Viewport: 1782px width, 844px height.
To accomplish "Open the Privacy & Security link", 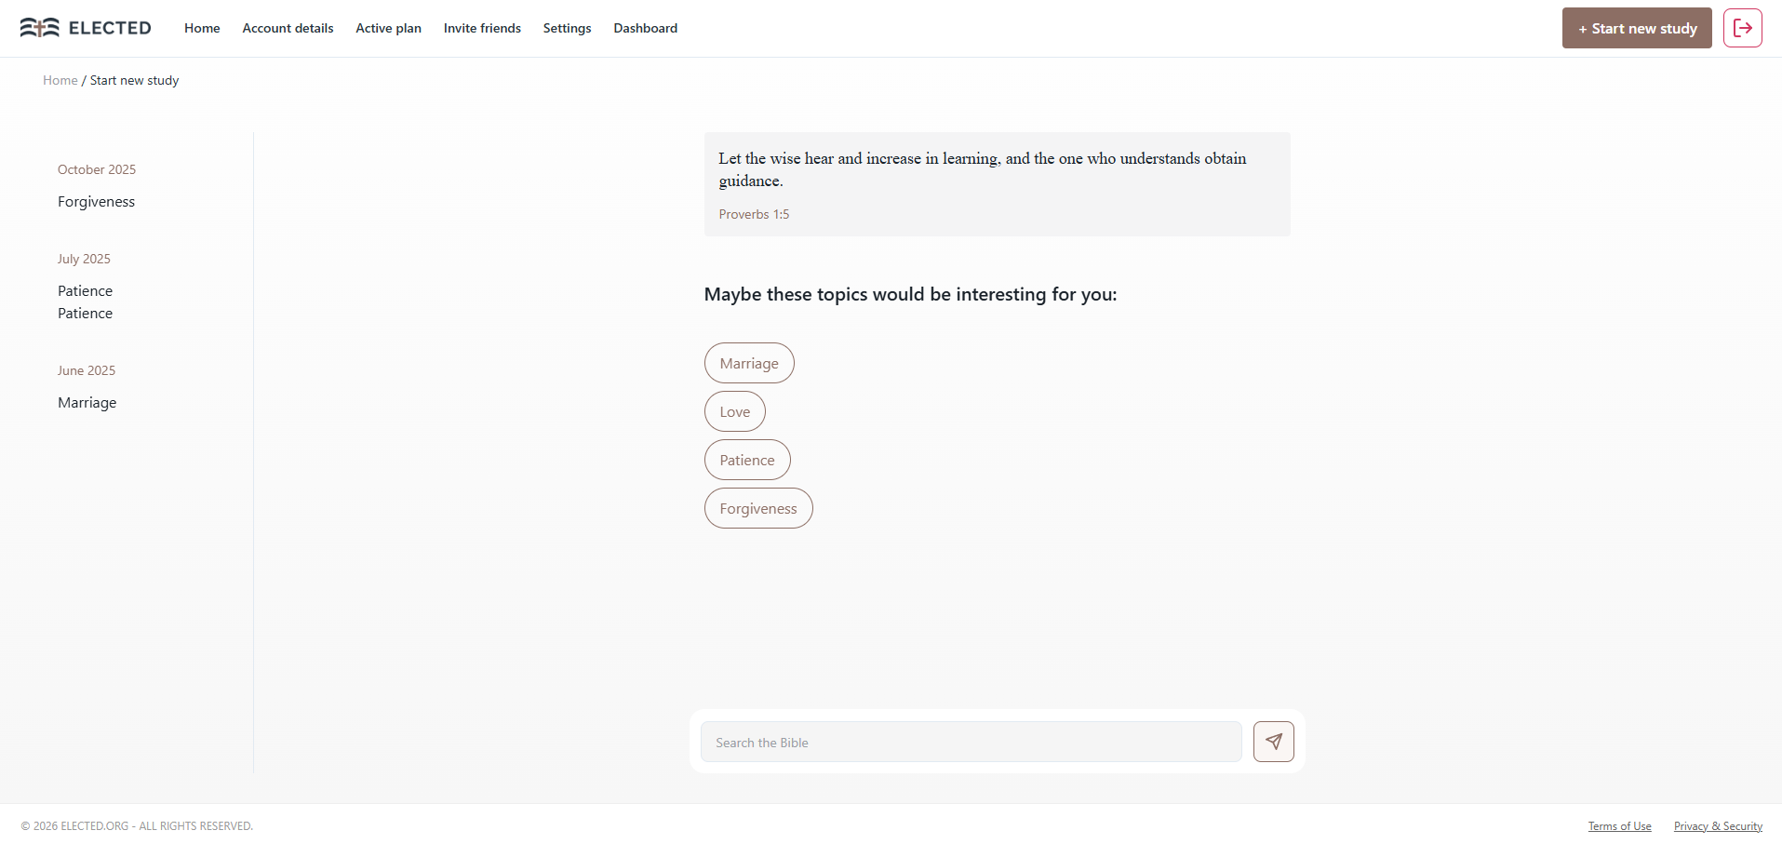I will (x=1718, y=826).
